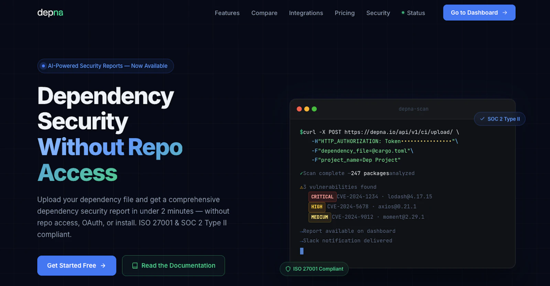Click the book icon in Read the Documentation
Screen dimensions: 550x286
(x=135, y=266)
